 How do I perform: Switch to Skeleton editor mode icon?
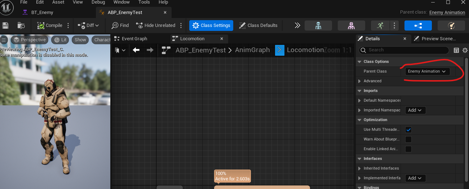pos(318,26)
